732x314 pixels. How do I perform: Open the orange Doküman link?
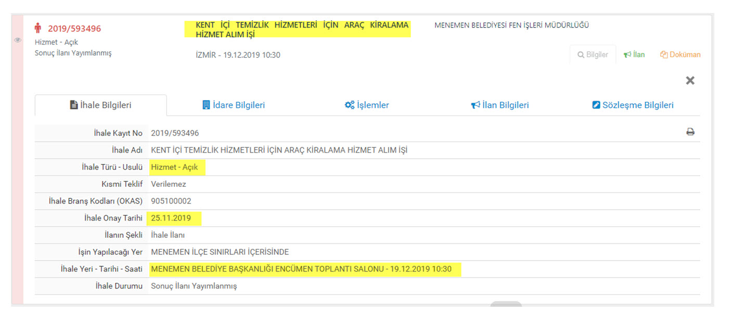(x=680, y=54)
